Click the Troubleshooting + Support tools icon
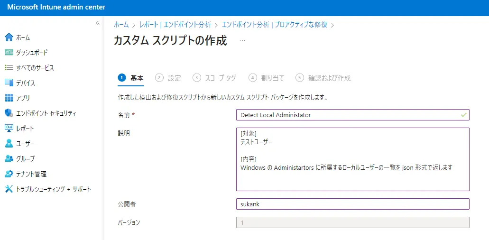This screenshot has width=489, height=240. (x=9, y=189)
